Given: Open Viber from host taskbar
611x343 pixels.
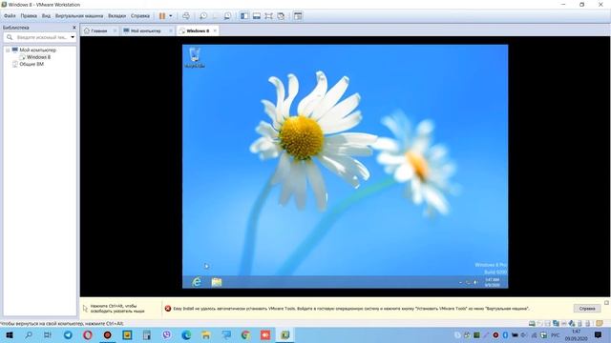Looking at the screenshot, I should pos(166,334).
